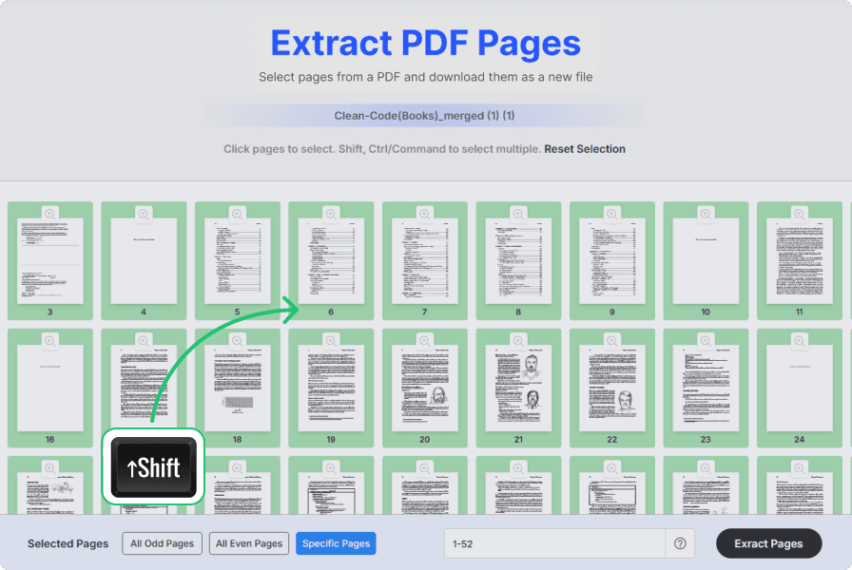Viewport: 852px width, 570px height.
Task: Open the magnifier preview on page 11
Action: (799, 213)
